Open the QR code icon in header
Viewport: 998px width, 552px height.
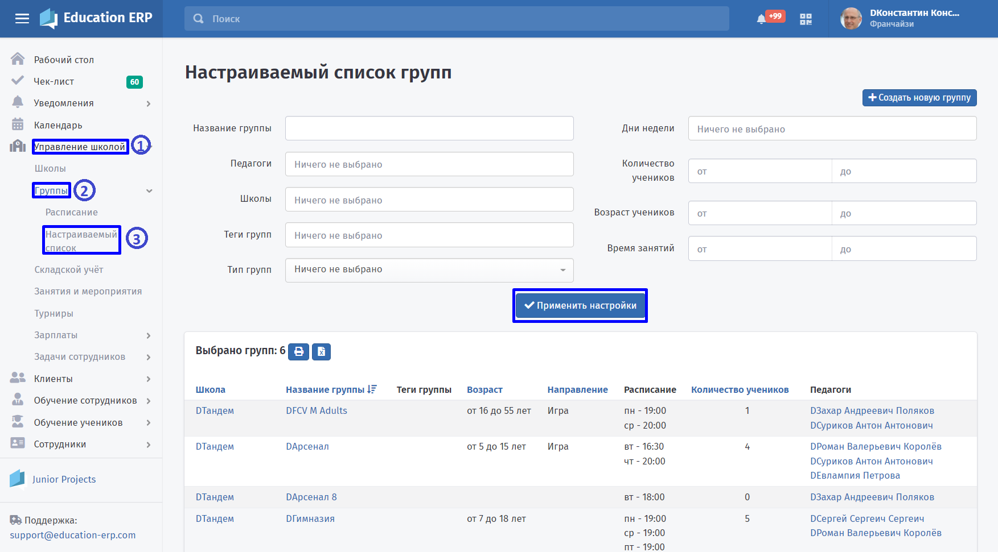pos(806,19)
